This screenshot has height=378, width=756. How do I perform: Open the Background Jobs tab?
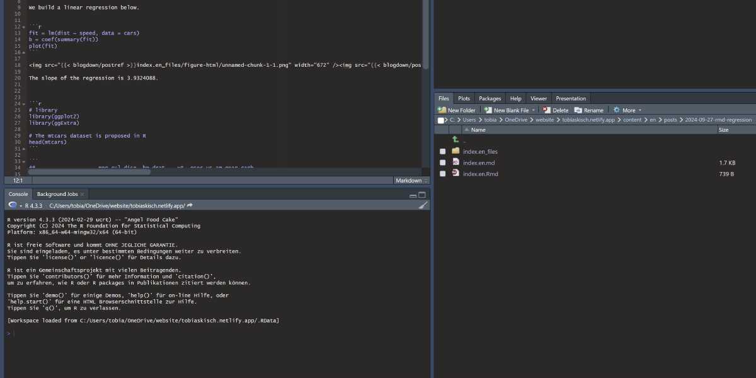(57, 194)
